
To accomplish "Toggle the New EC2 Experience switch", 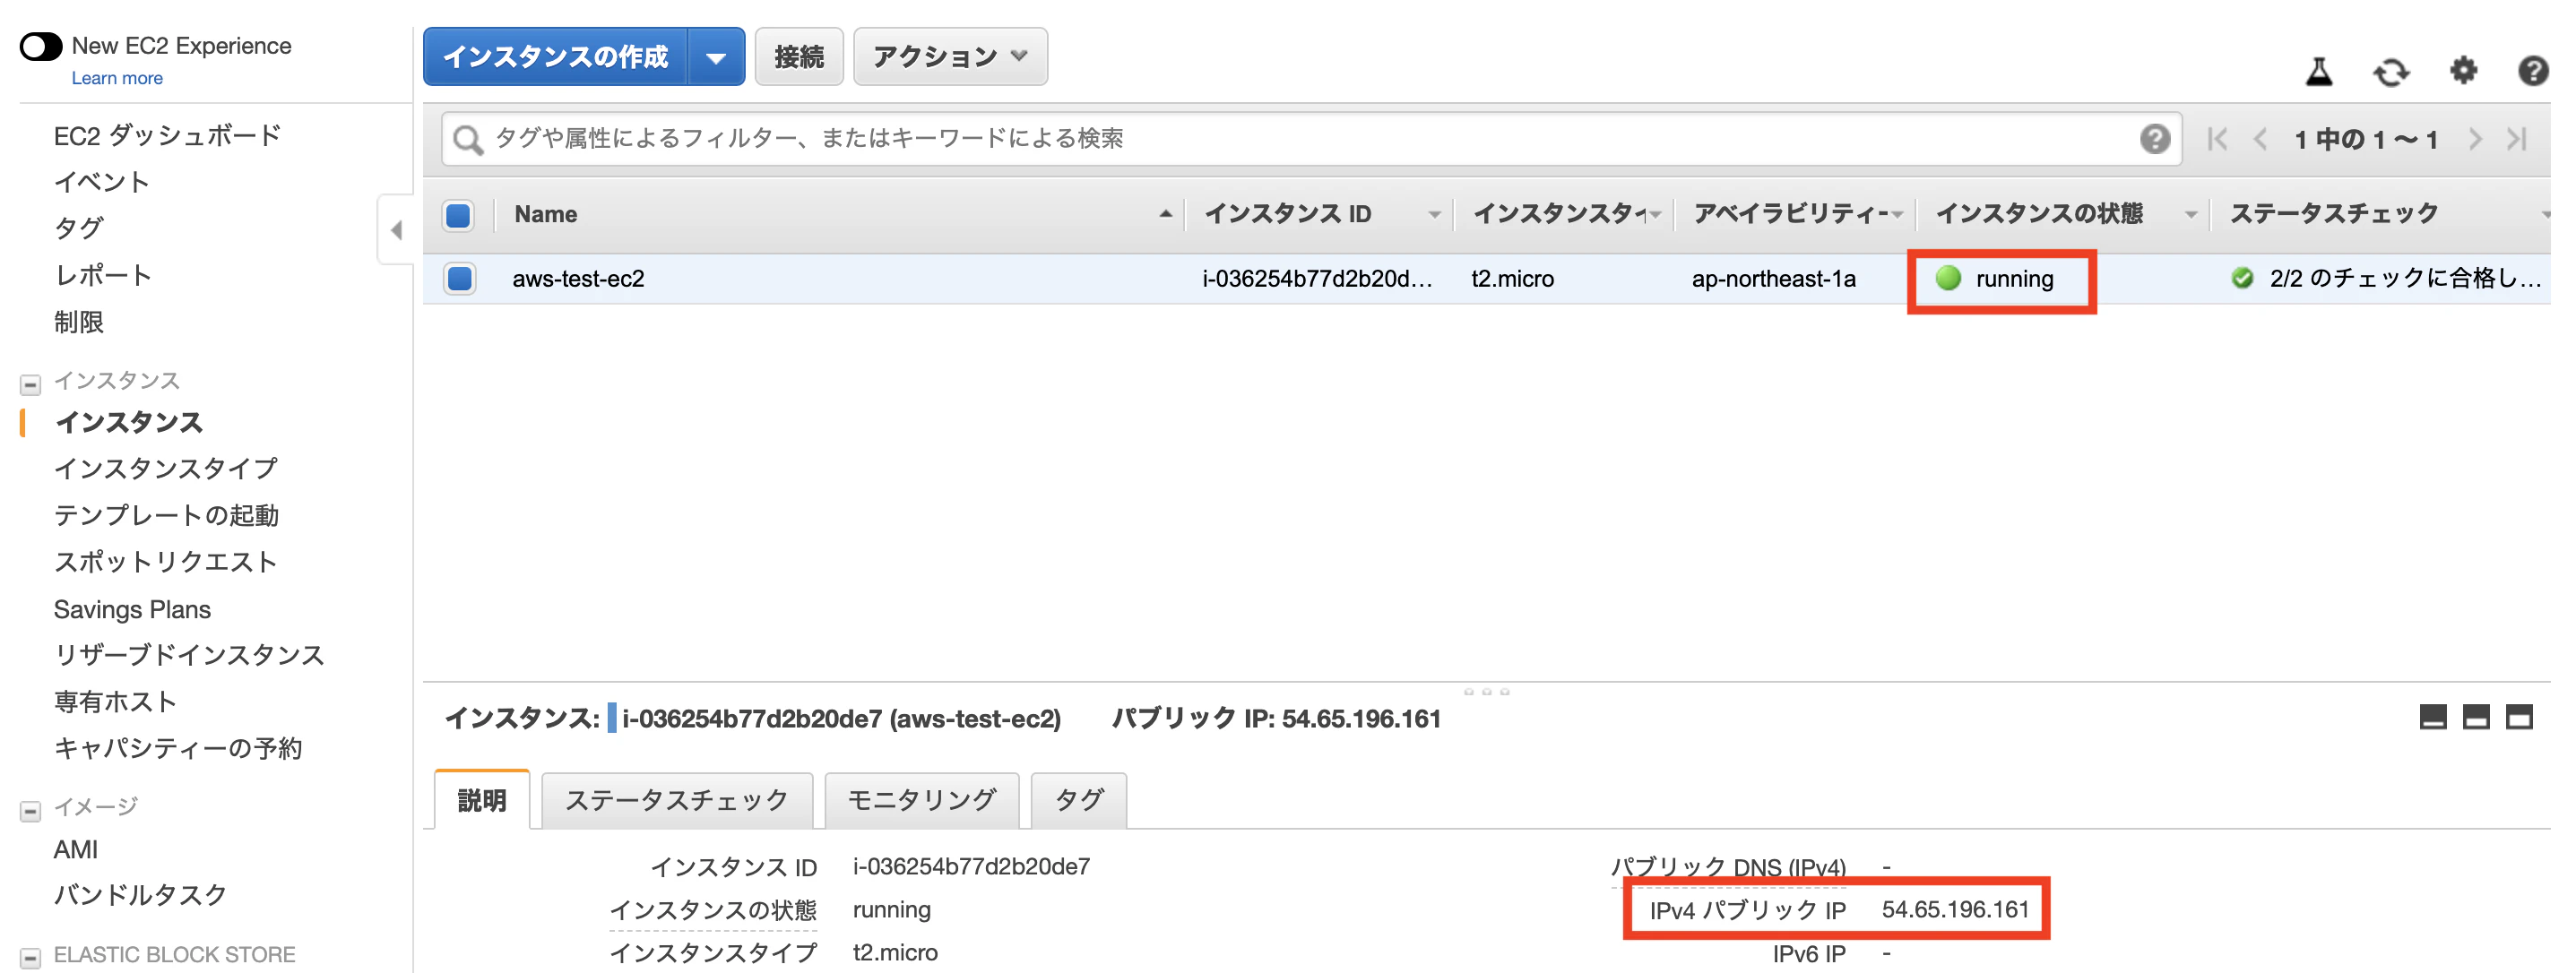I will [x=41, y=46].
